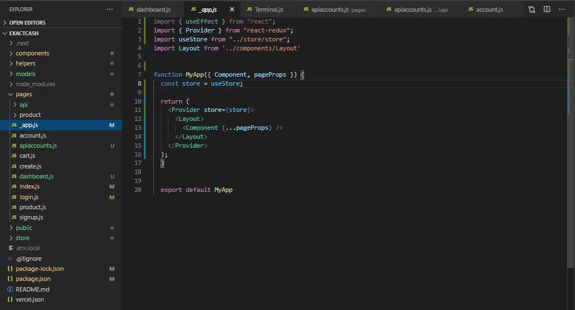Click the README.md info file icon
The width and height of the screenshot is (575, 310).
click(10, 289)
